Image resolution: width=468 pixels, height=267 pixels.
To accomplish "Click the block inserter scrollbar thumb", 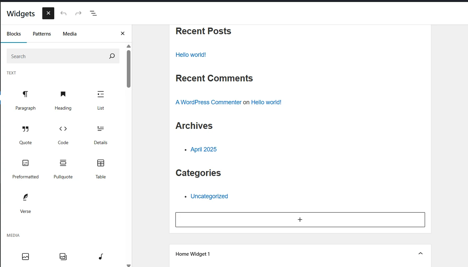I will pos(128,69).
